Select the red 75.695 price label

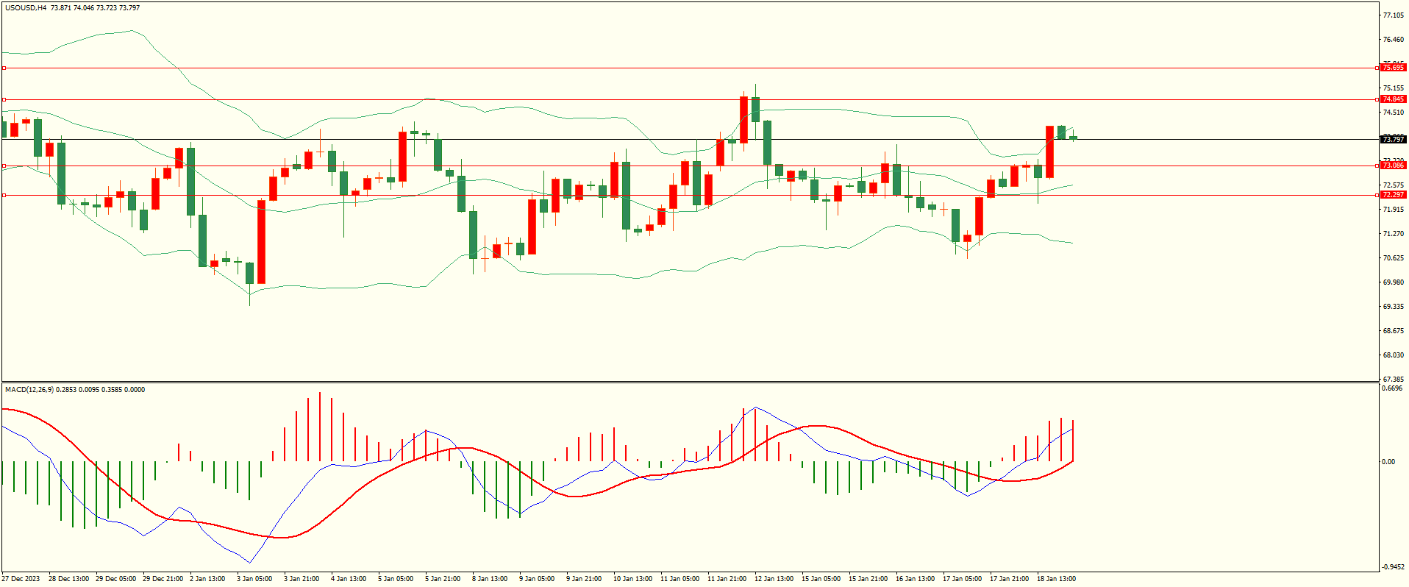[1393, 68]
